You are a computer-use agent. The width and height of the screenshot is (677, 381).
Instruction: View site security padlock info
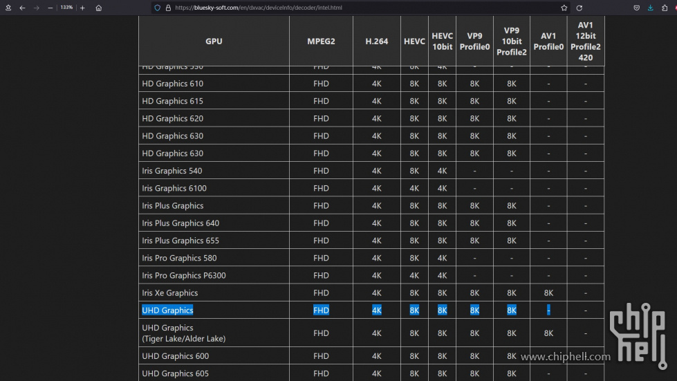(168, 8)
